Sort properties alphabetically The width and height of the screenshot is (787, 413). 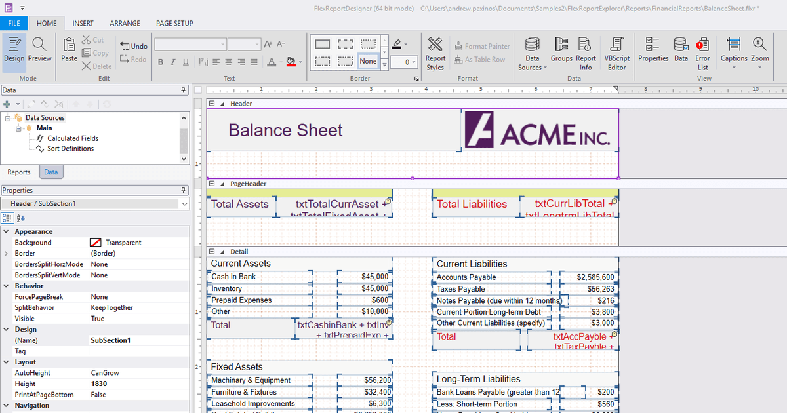[20, 218]
